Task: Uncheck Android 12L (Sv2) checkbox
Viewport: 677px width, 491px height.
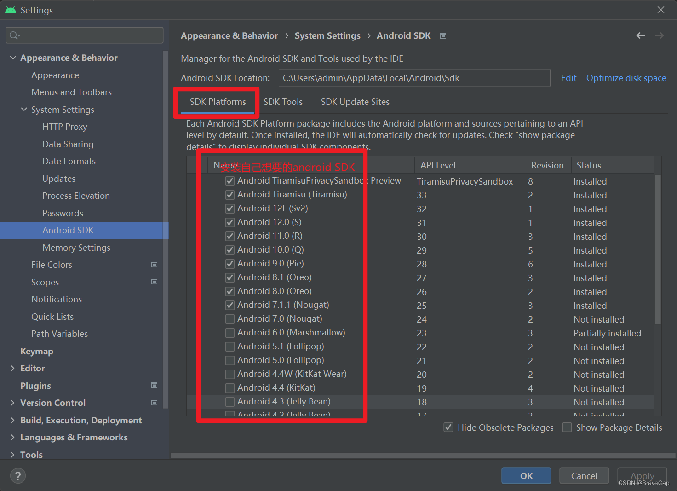Action: click(230, 208)
